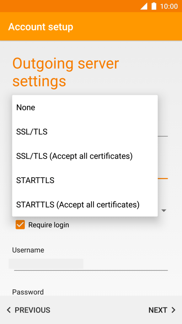Go back with the PREVIOUS text

(32, 310)
